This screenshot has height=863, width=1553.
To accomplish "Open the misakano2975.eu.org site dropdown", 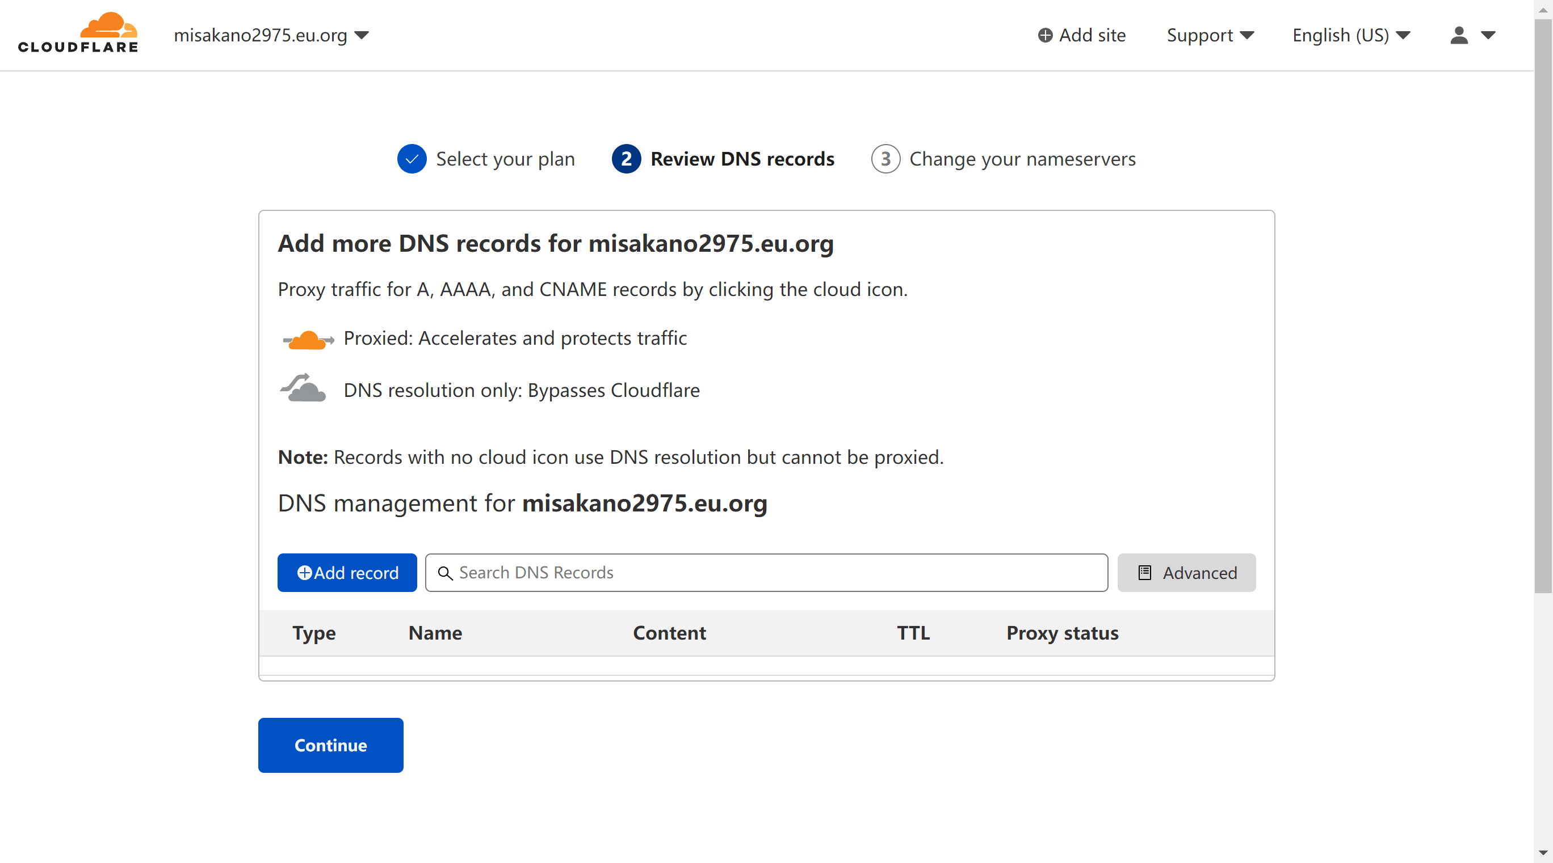I will (x=271, y=36).
